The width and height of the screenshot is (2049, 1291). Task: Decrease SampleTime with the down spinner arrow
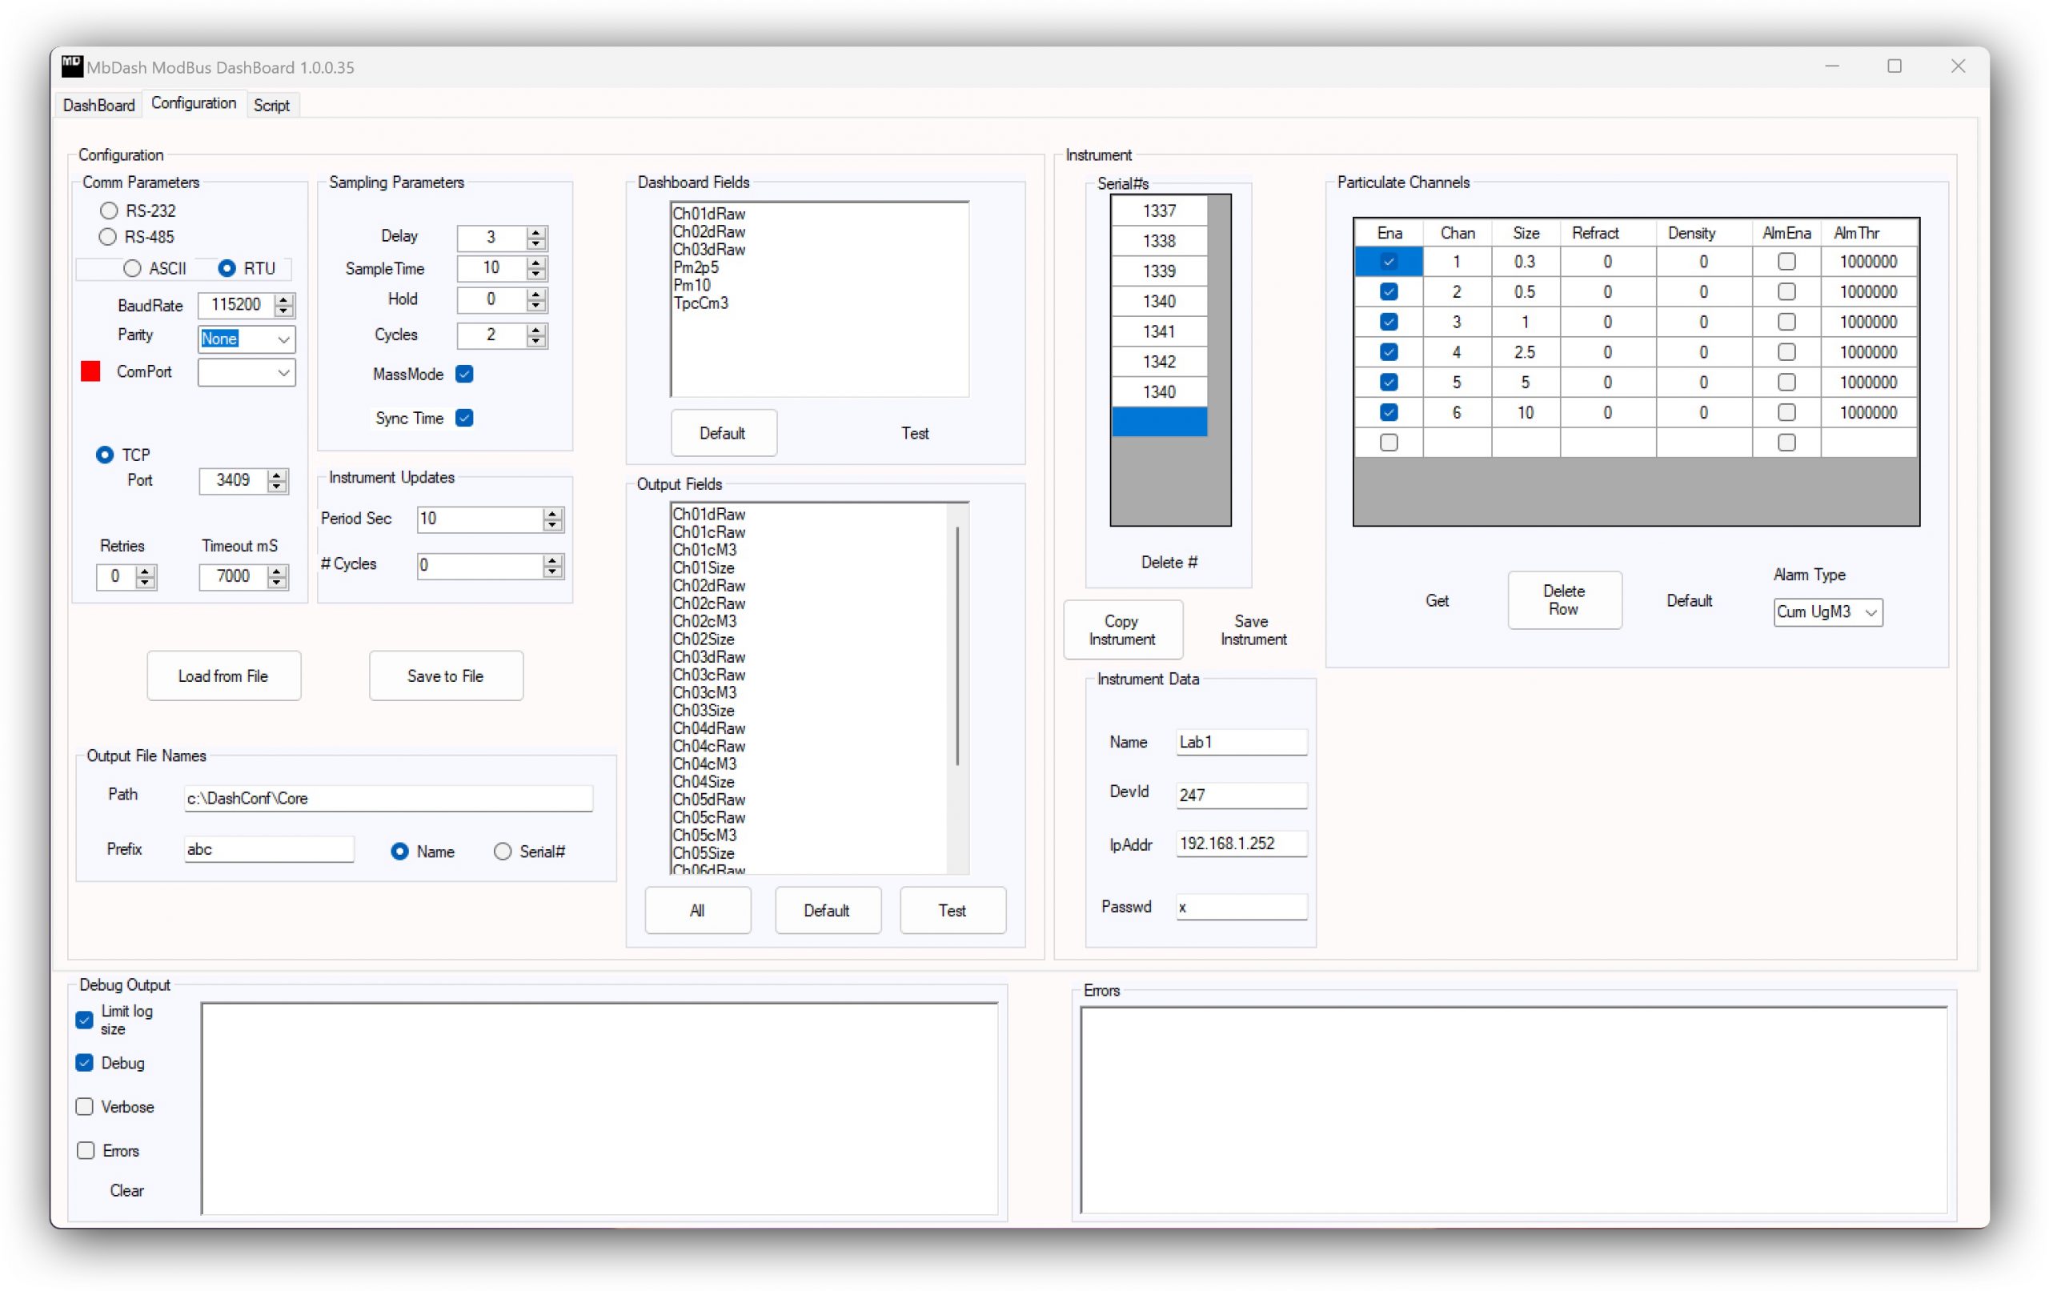click(x=536, y=275)
